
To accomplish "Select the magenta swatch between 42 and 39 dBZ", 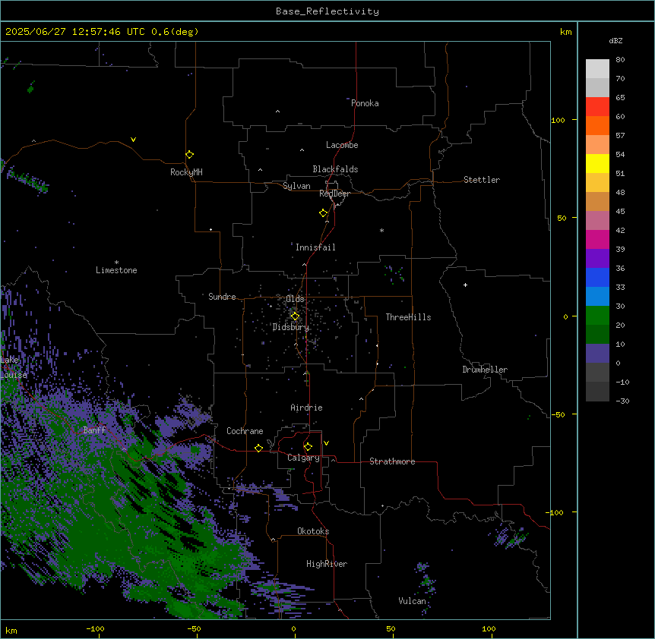I will tap(597, 239).
